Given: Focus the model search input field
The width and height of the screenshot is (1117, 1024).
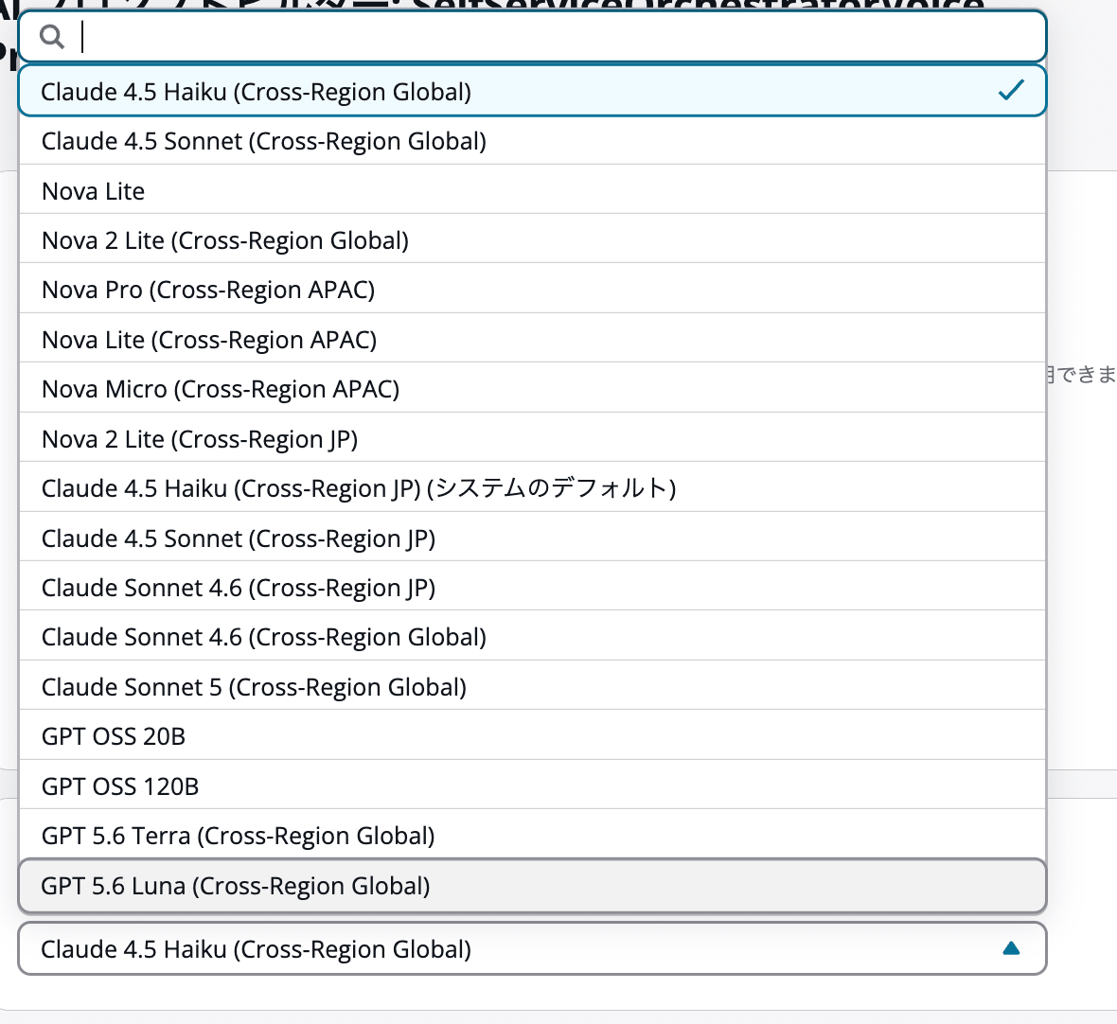Looking at the screenshot, I should pyautogui.click(x=532, y=36).
